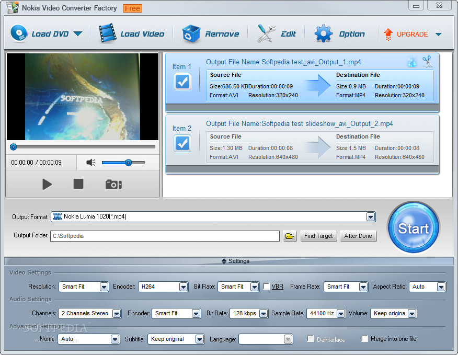Select Item 2 slideshow output file name
This screenshot has height=355, width=458.
(x=300, y=123)
